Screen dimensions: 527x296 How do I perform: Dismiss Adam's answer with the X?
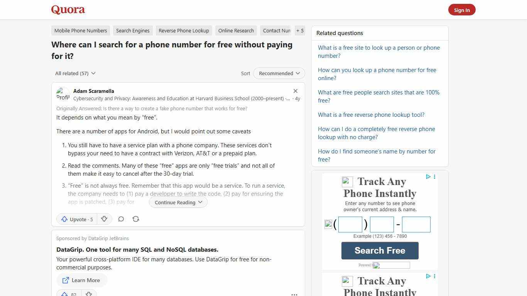pos(295,91)
